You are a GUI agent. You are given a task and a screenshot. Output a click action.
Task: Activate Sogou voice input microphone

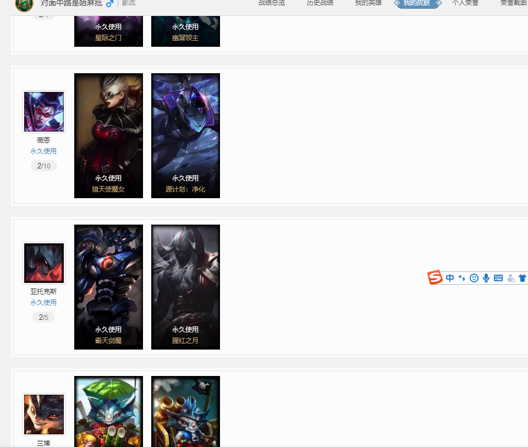486,278
